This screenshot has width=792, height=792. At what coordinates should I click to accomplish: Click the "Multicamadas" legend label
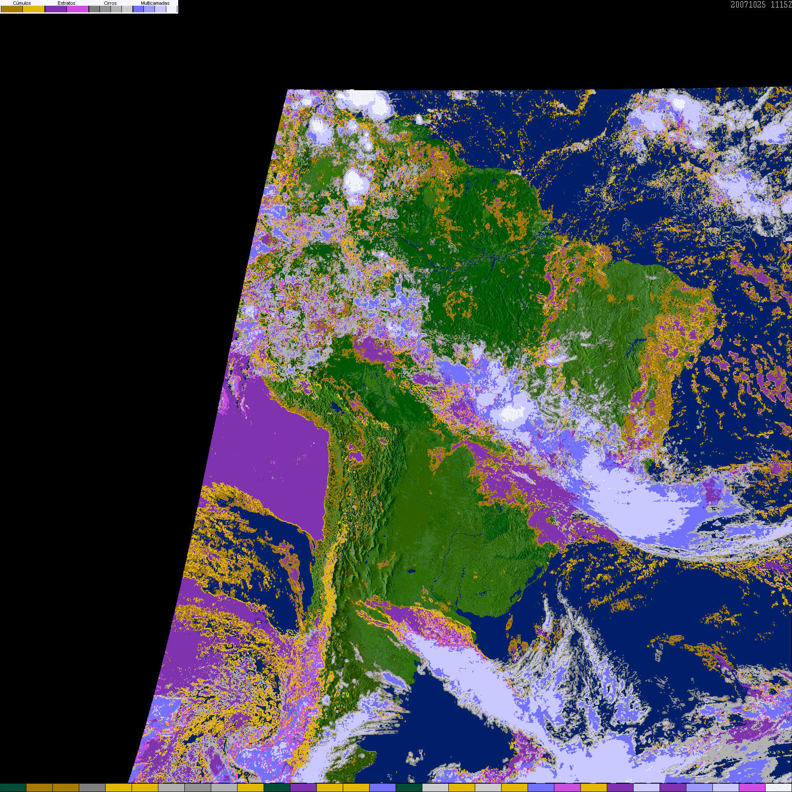pyautogui.click(x=155, y=3)
